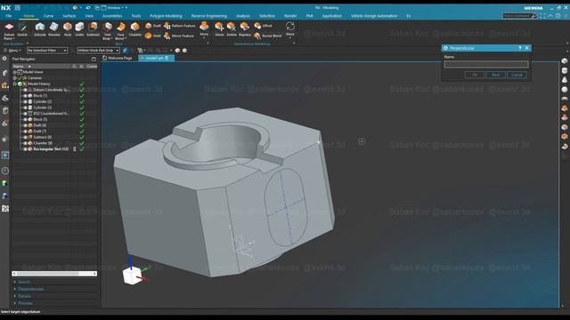Screen dimensions: 570x320
Task: Click the save icon in title bar
Action: click(x=18, y=8)
